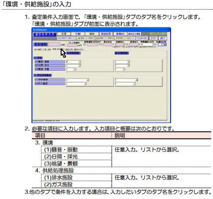Click the 終了 button to exit
213x199 pixels.
(162, 38)
